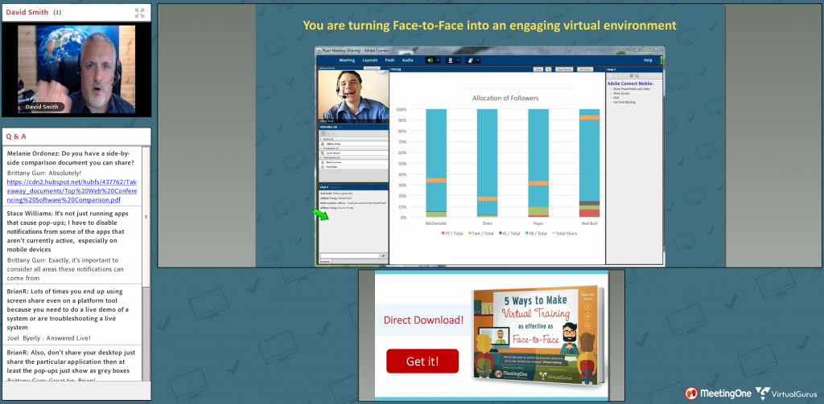This screenshot has width=824, height=404.
Task: Expand the attendee status dropdown arrow
Action: click(x=478, y=60)
